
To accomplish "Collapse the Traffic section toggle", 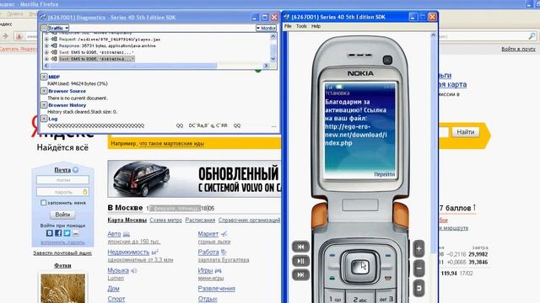I will click(x=44, y=28).
